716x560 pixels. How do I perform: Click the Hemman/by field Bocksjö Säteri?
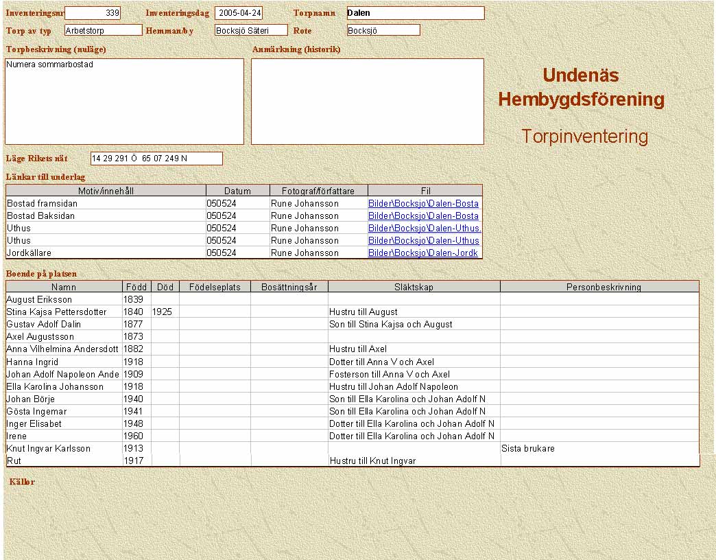(x=251, y=30)
